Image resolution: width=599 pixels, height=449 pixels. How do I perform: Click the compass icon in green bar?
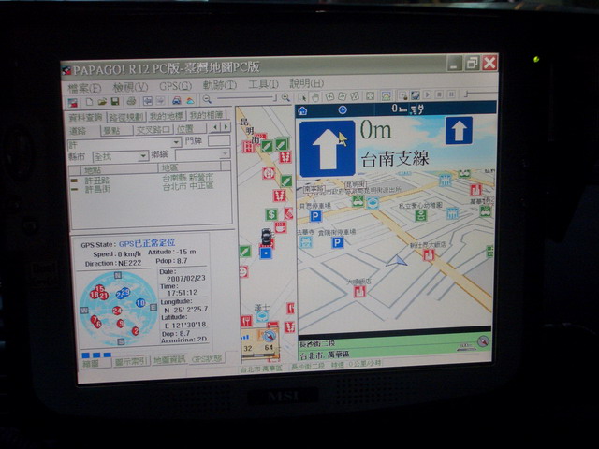click(x=483, y=340)
